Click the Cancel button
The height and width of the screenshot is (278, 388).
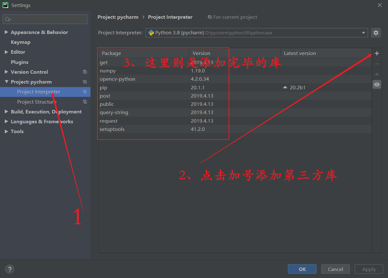(336, 269)
